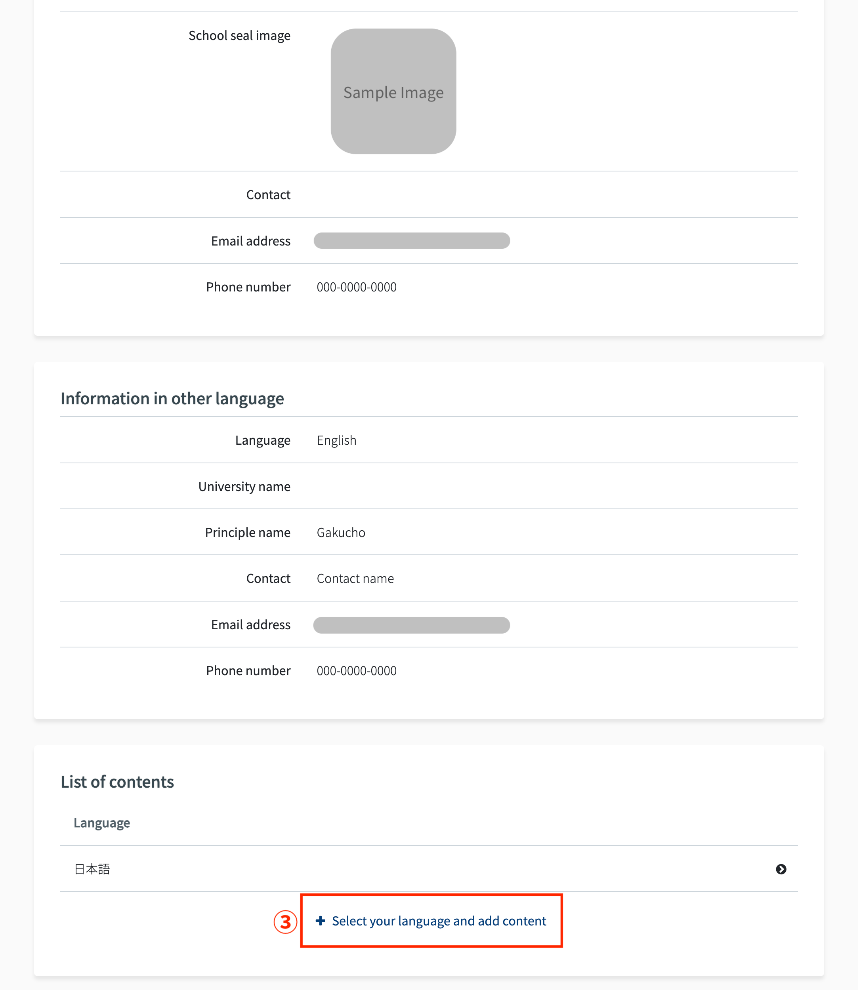Click the List of contents heading
Image resolution: width=859 pixels, height=990 pixels.
pyautogui.click(x=117, y=782)
